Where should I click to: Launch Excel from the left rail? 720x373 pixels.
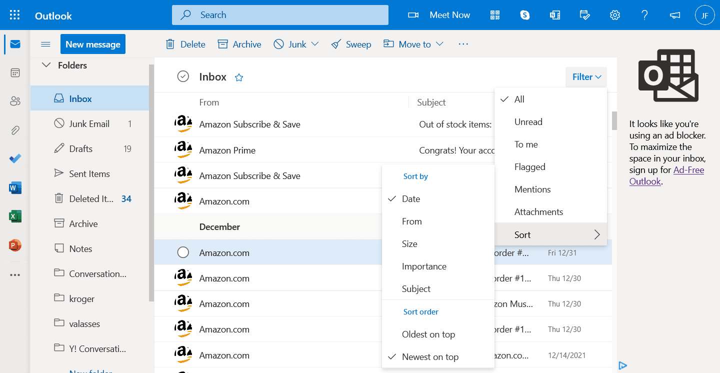coord(15,216)
